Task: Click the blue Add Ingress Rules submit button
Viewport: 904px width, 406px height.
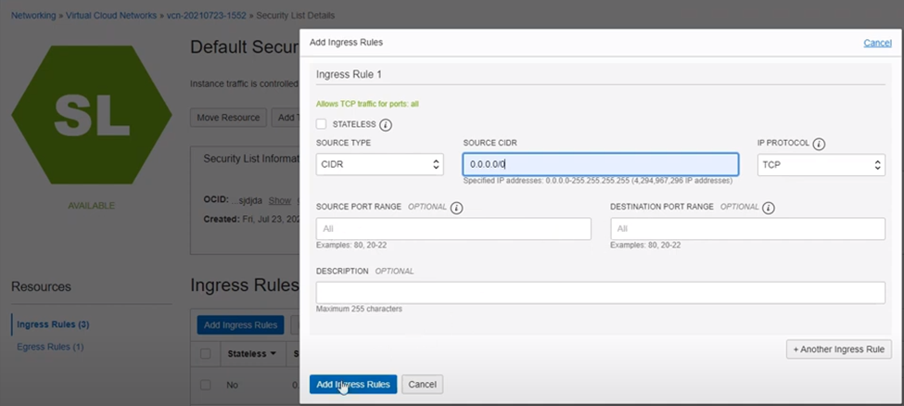Action: tap(353, 384)
